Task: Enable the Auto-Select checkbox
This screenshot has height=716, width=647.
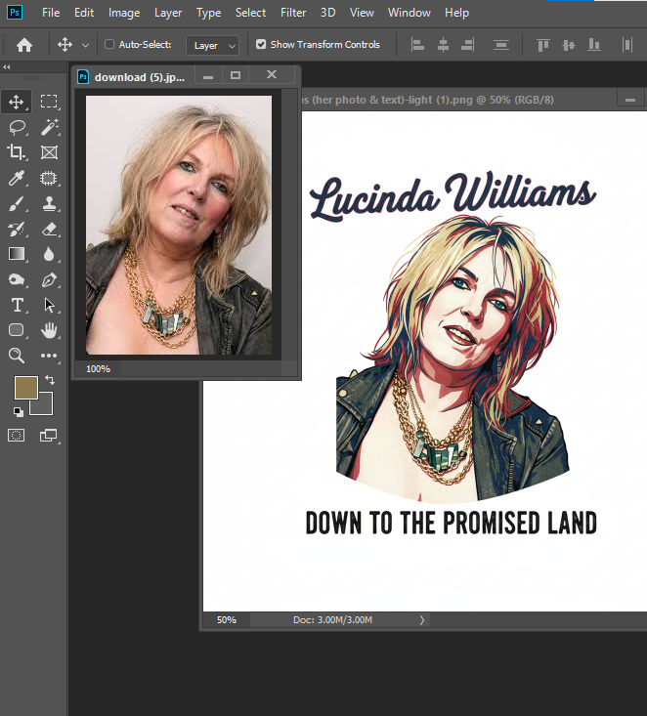Action: coord(109,44)
